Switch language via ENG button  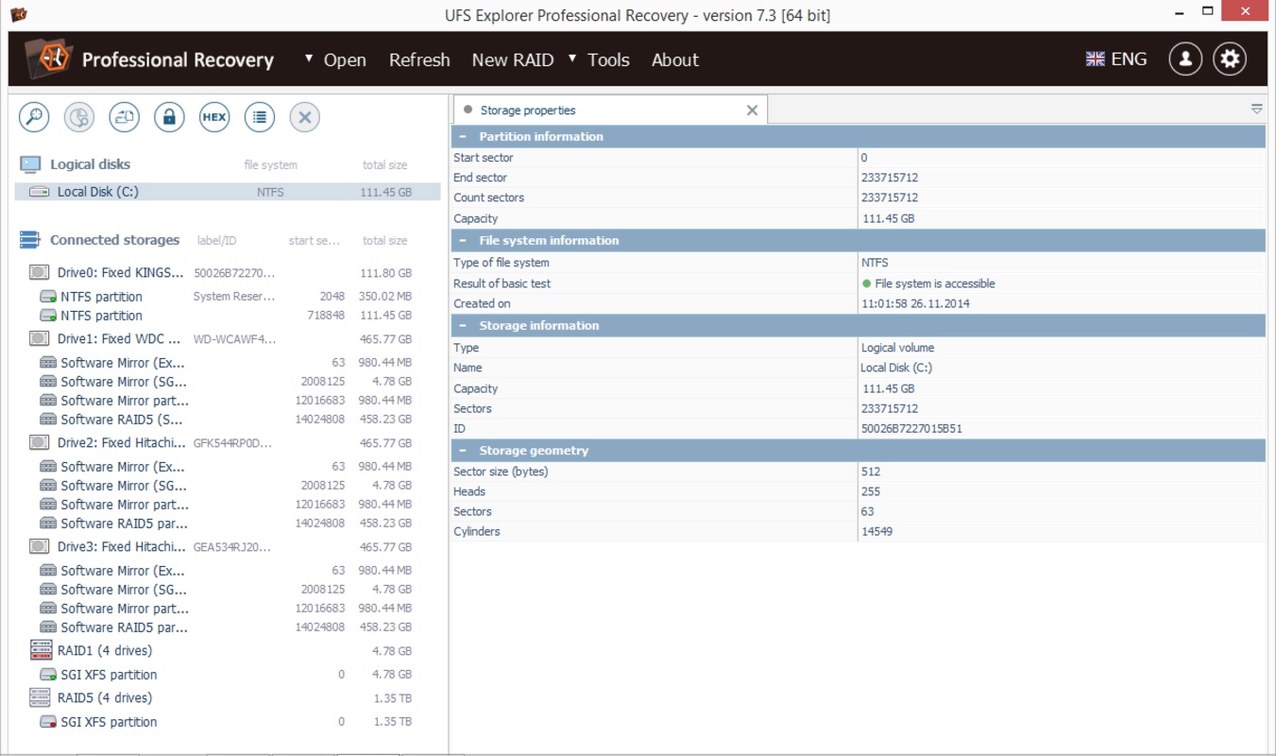[1116, 60]
